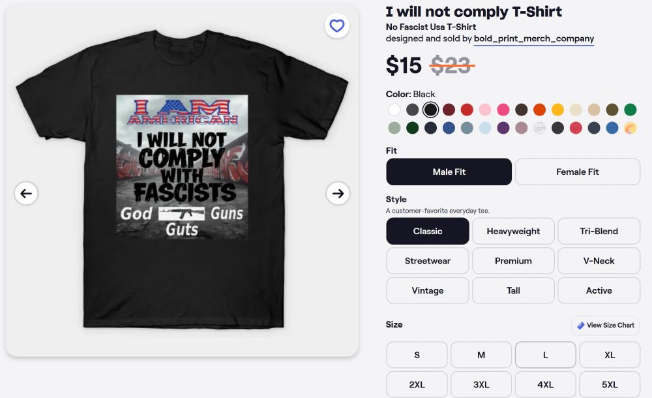Select the purple color swatch
This screenshot has width=652, height=398.
tap(503, 128)
